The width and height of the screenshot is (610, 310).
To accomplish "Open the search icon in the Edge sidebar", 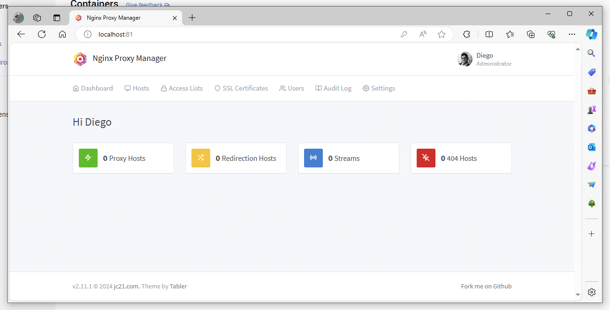I will pyautogui.click(x=591, y=53).
